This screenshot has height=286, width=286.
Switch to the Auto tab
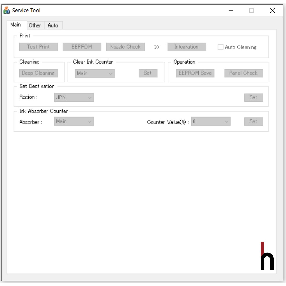click(x=53, y=25)
